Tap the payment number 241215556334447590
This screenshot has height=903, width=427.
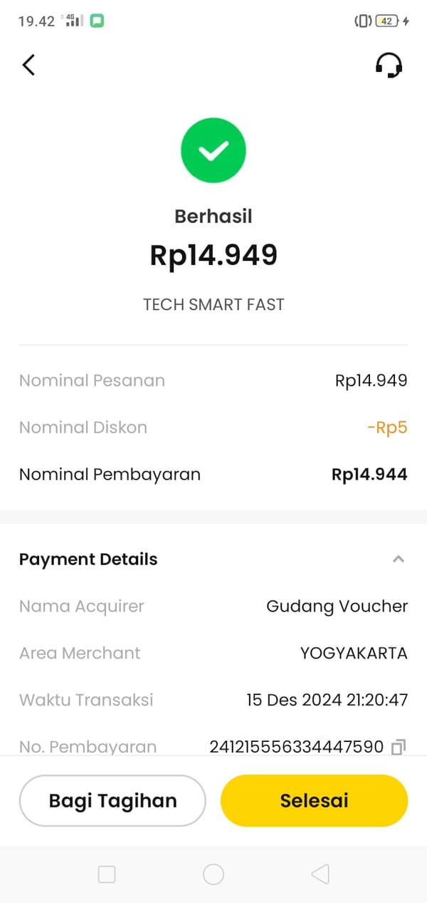click(297, 747)
